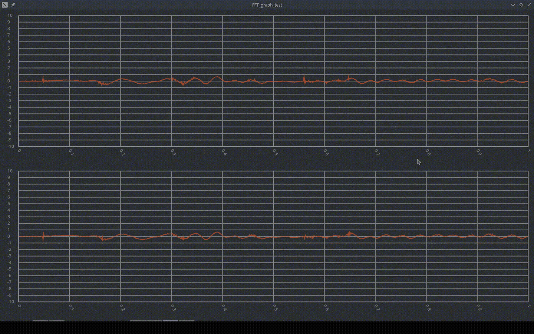The width and height of the screenshot is (534, 334).
Task: Click the 10 y-axis label on upper graph
Action: pos(10,16)
